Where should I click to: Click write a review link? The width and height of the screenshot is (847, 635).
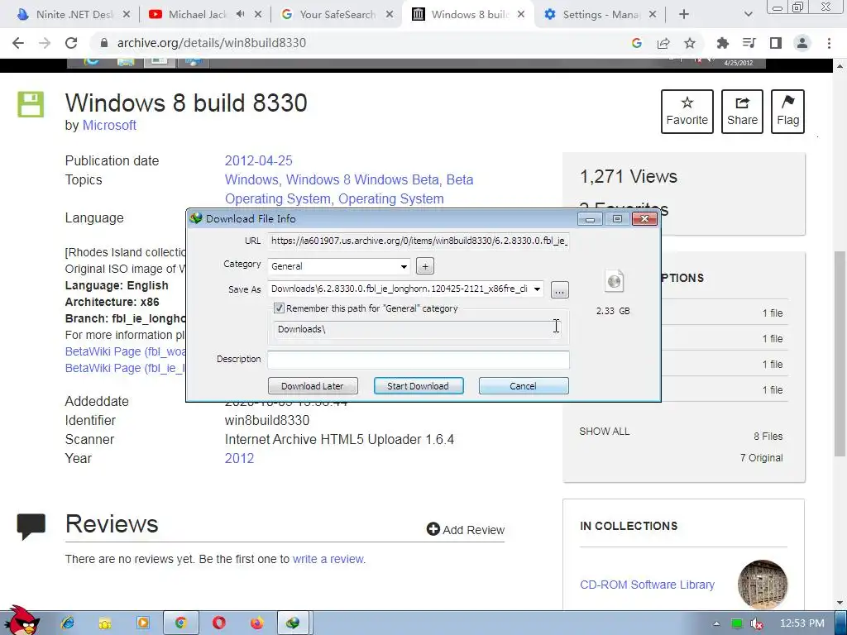pyautogui.click(x=329, y=560)
